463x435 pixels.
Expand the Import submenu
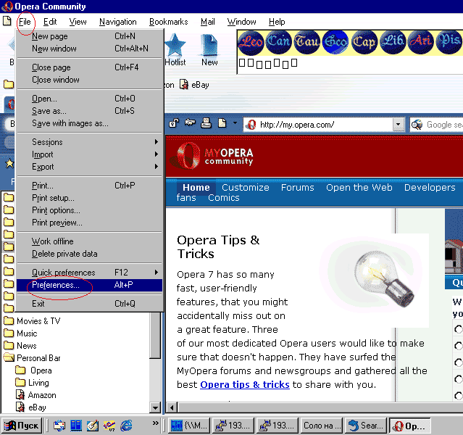[89, 154]
